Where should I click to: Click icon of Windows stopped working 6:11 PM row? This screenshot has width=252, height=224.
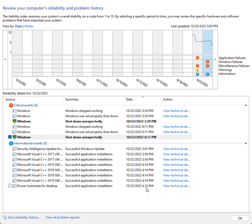pyautogui.click(x=14, y=127)
